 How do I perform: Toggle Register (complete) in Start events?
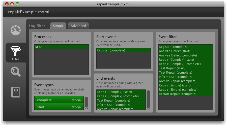(x=123, y=50)
